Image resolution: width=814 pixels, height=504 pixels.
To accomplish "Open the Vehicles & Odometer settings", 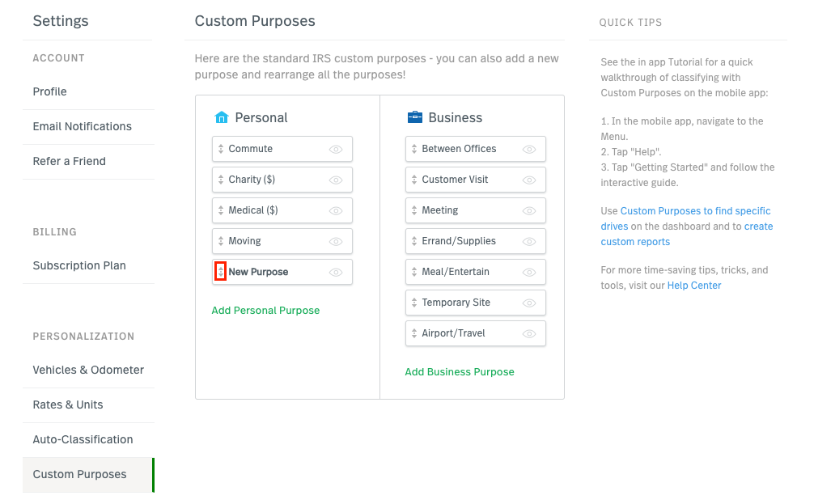I will pyautogui.click(x=89, y=370).
